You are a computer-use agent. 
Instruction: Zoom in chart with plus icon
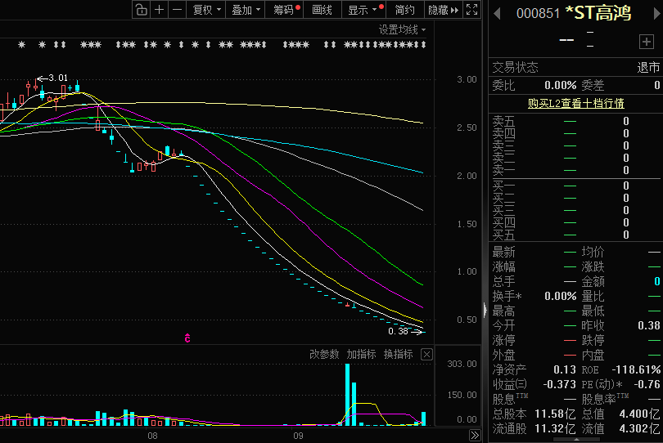[159, 10]
